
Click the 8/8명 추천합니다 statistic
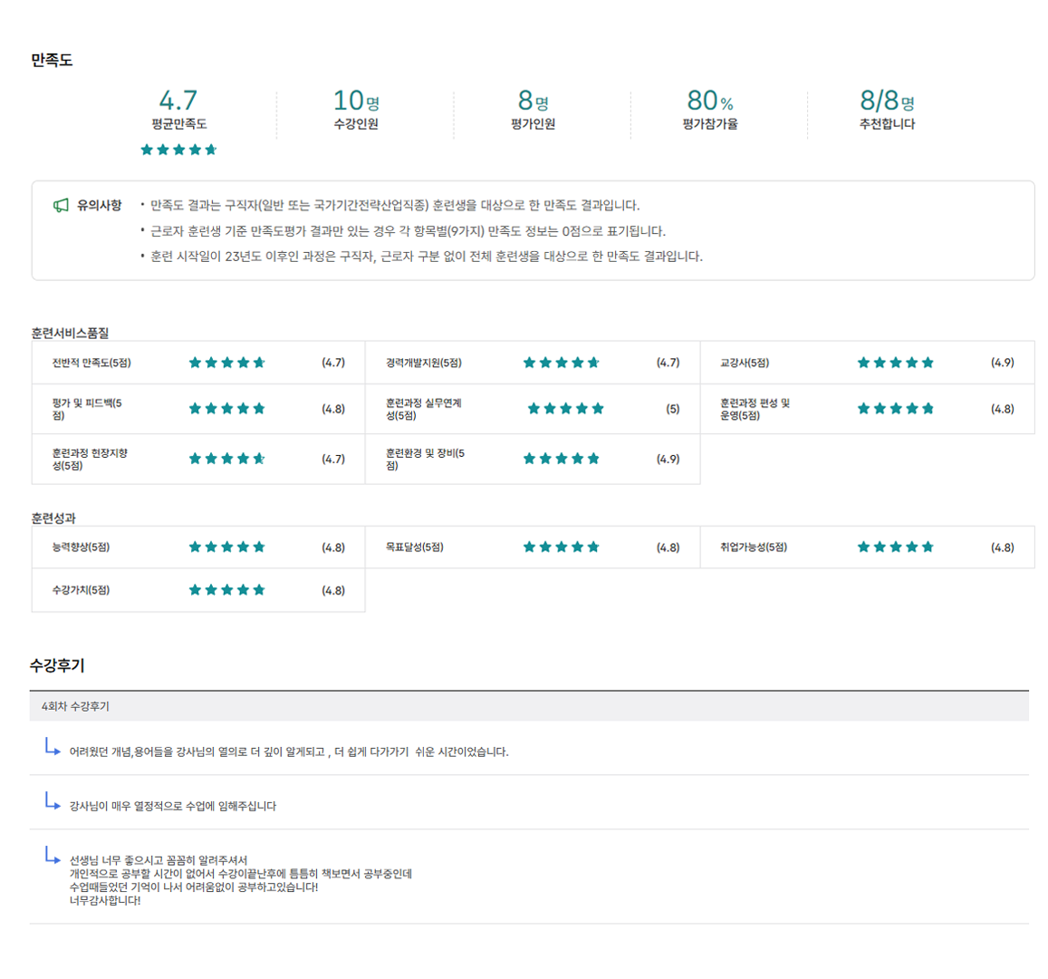click(886, 111)
